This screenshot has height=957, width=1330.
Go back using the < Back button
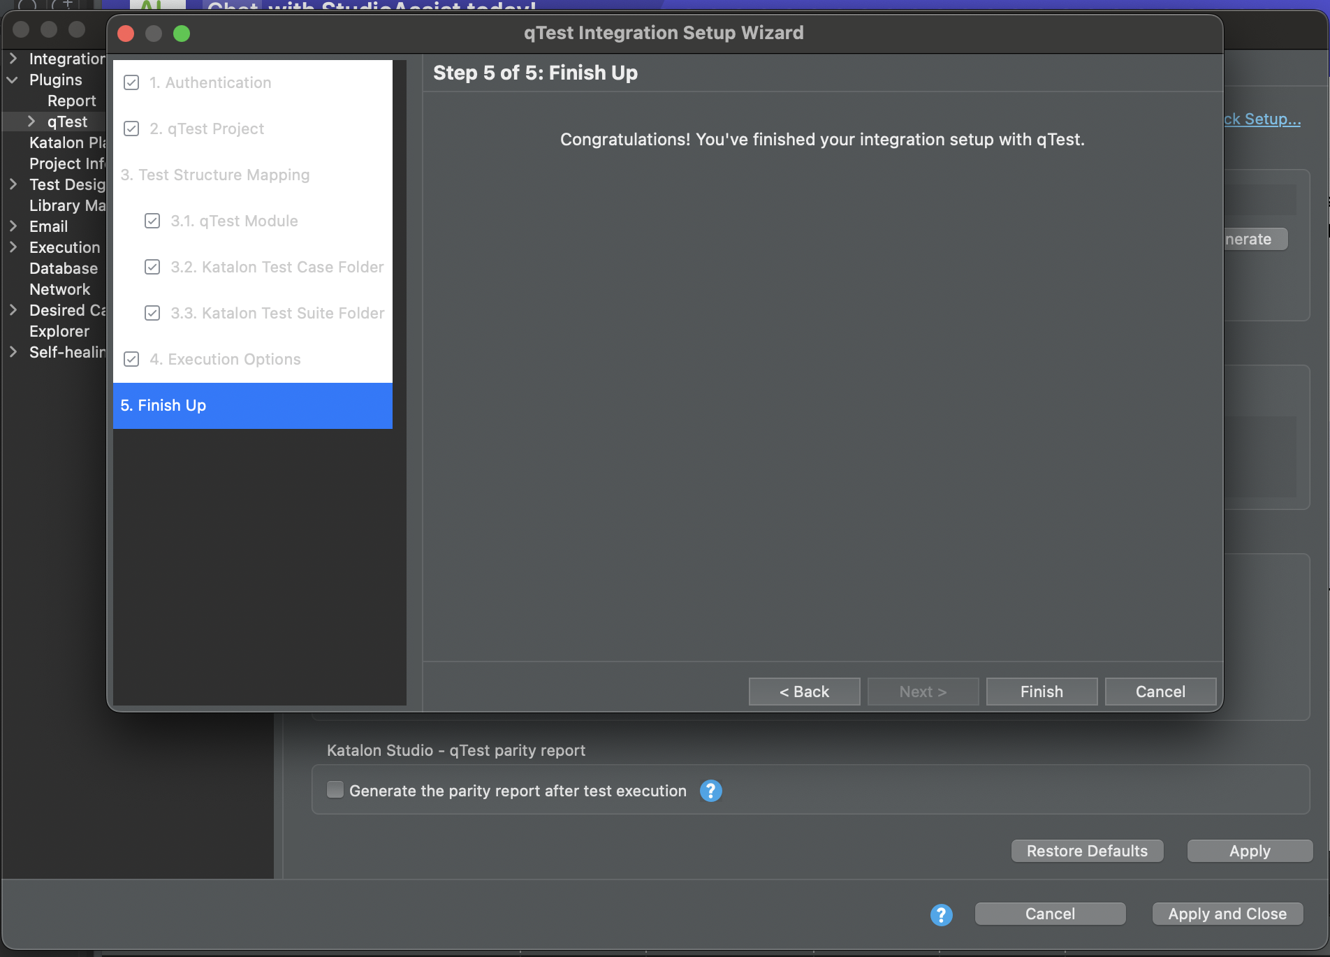click(804, 692)
